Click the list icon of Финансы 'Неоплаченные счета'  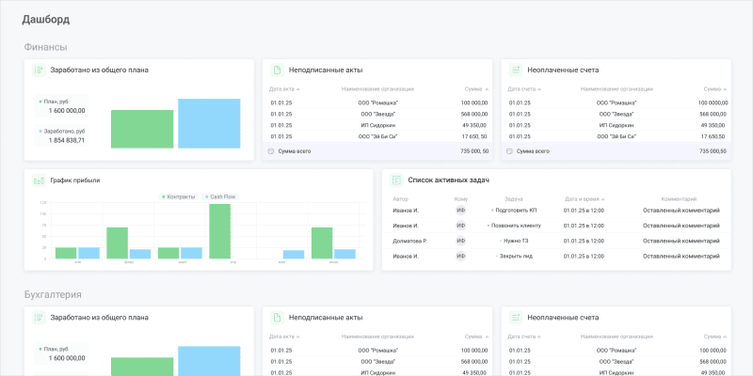(516, 70)
